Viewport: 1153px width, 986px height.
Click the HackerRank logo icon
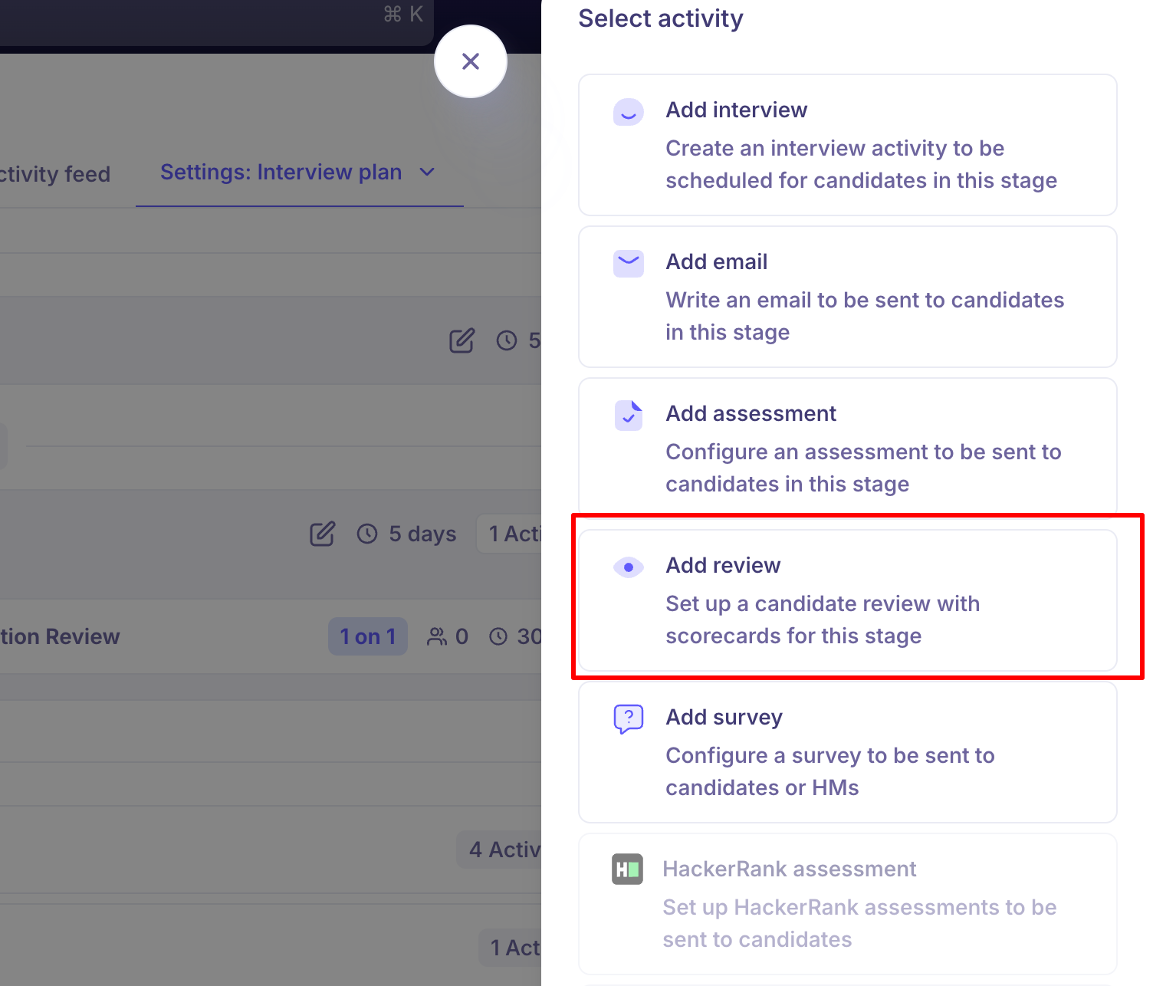627,869
